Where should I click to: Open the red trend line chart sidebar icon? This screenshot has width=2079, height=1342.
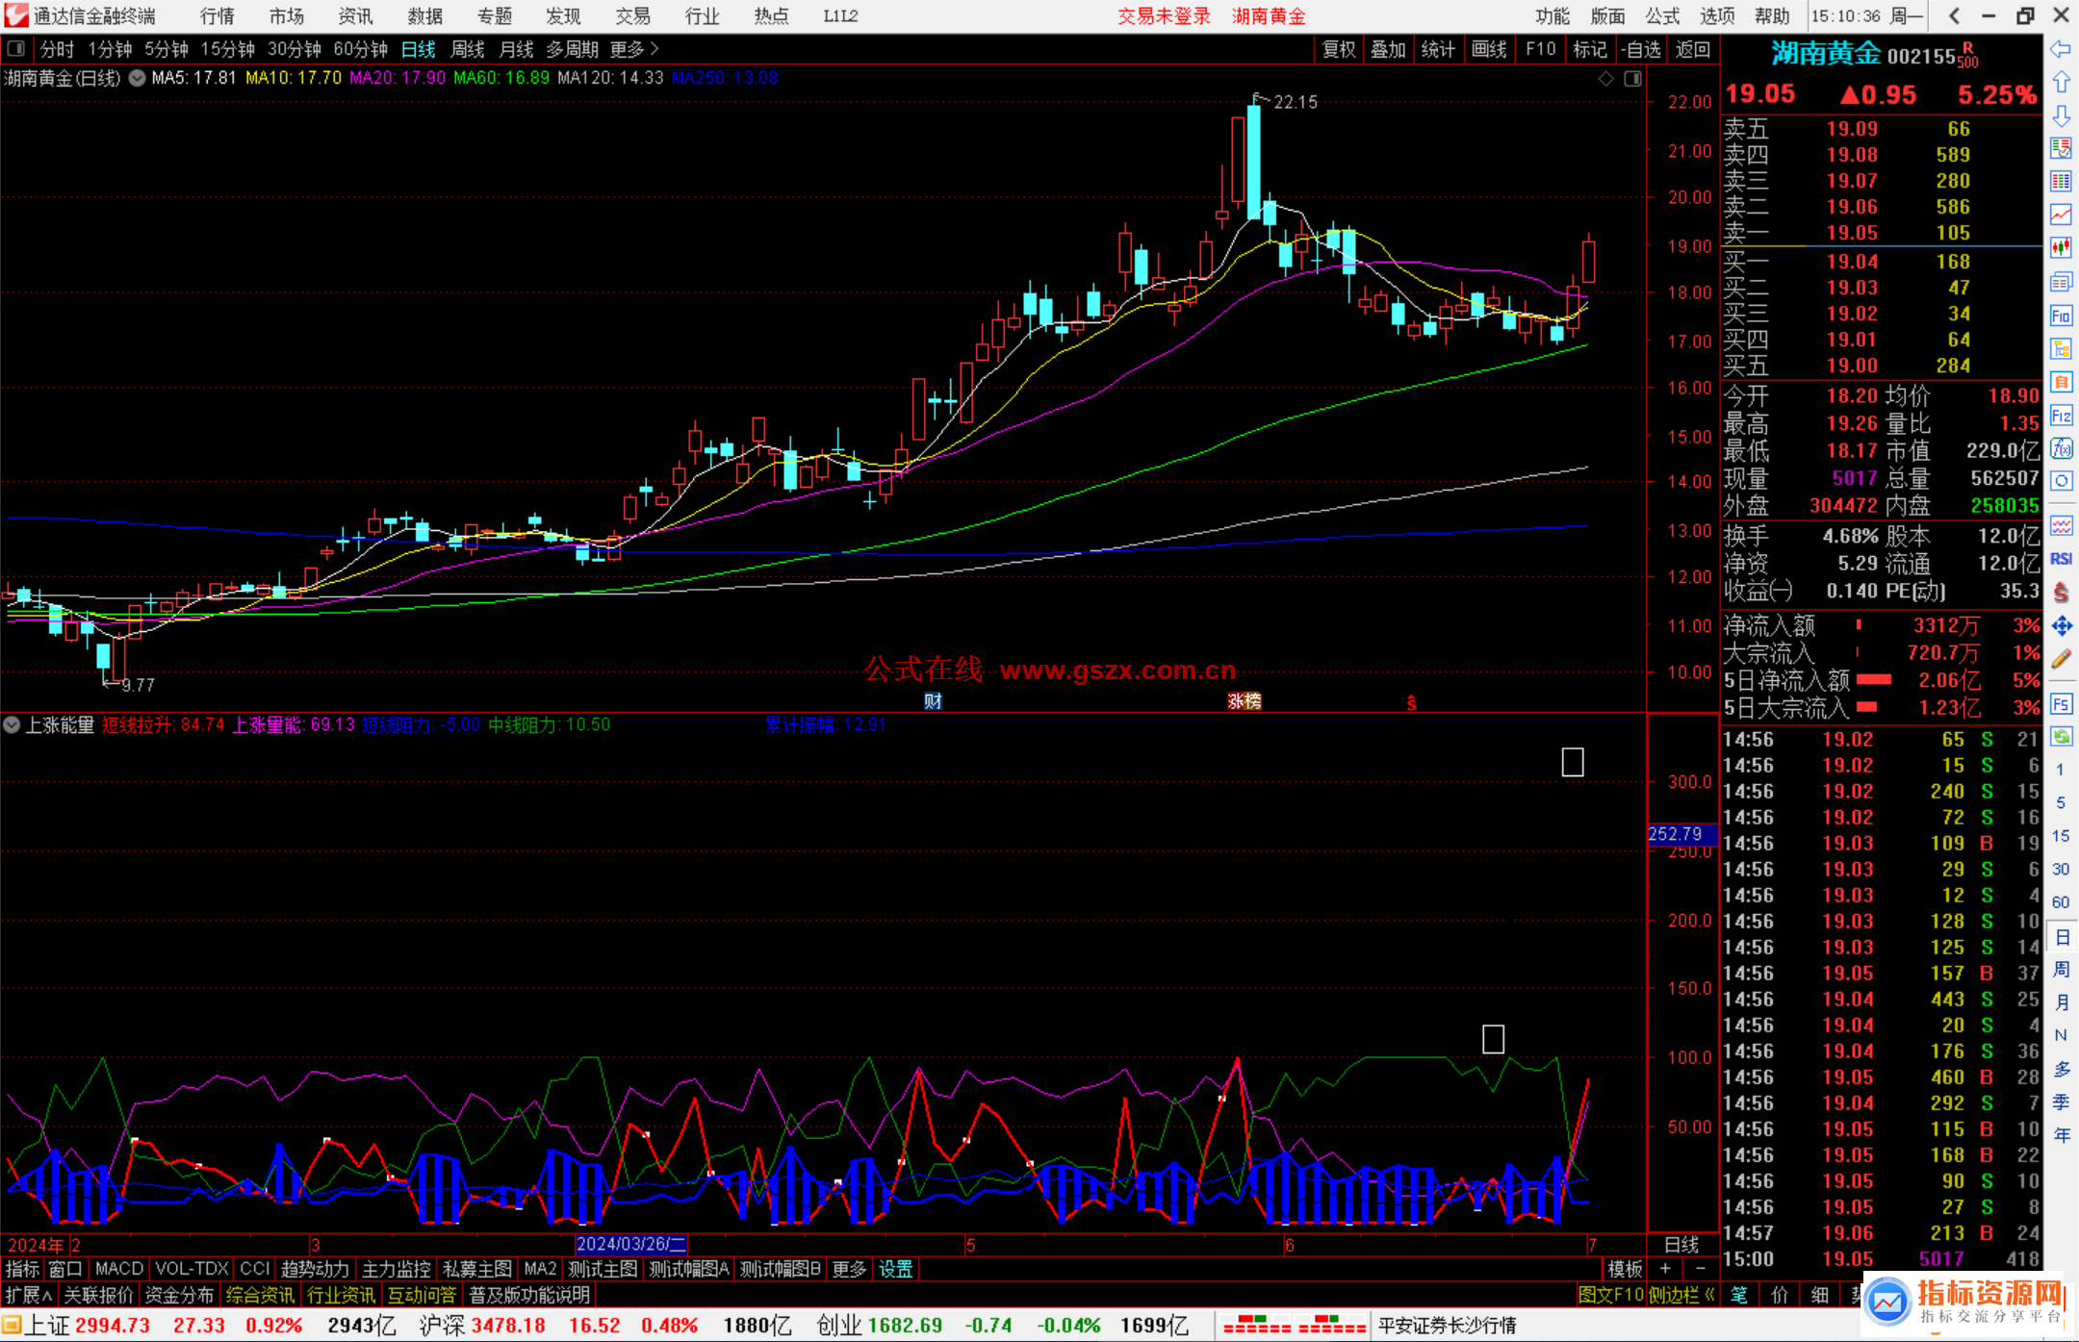click(x=2061, y=215)
